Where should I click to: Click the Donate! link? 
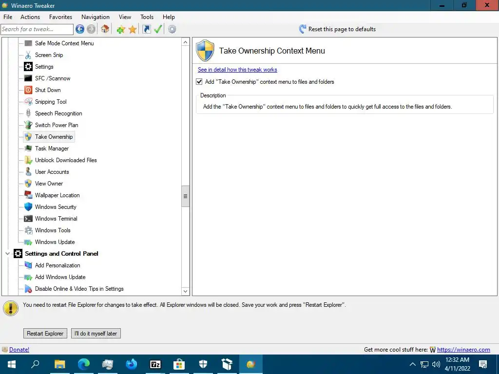(19, 350)
